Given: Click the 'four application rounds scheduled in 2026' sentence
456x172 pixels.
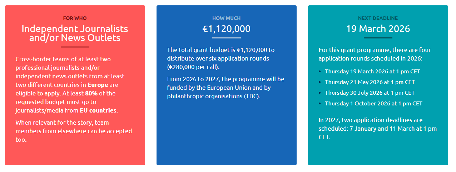Looking at the screenshot, I should tap(375, 54).
